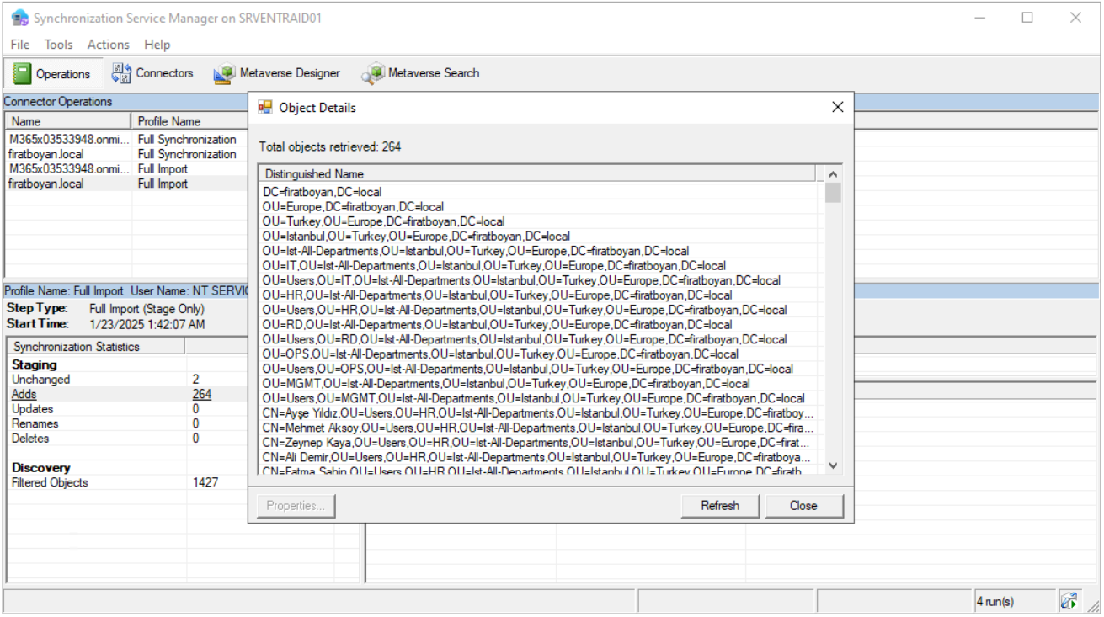Click the Adds statistics label
Image resolution: width=1104 pixels, height=617 pixels.
tap(24, 394)
